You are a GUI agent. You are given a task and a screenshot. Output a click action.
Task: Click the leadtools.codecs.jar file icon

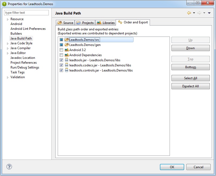[67, 65]
